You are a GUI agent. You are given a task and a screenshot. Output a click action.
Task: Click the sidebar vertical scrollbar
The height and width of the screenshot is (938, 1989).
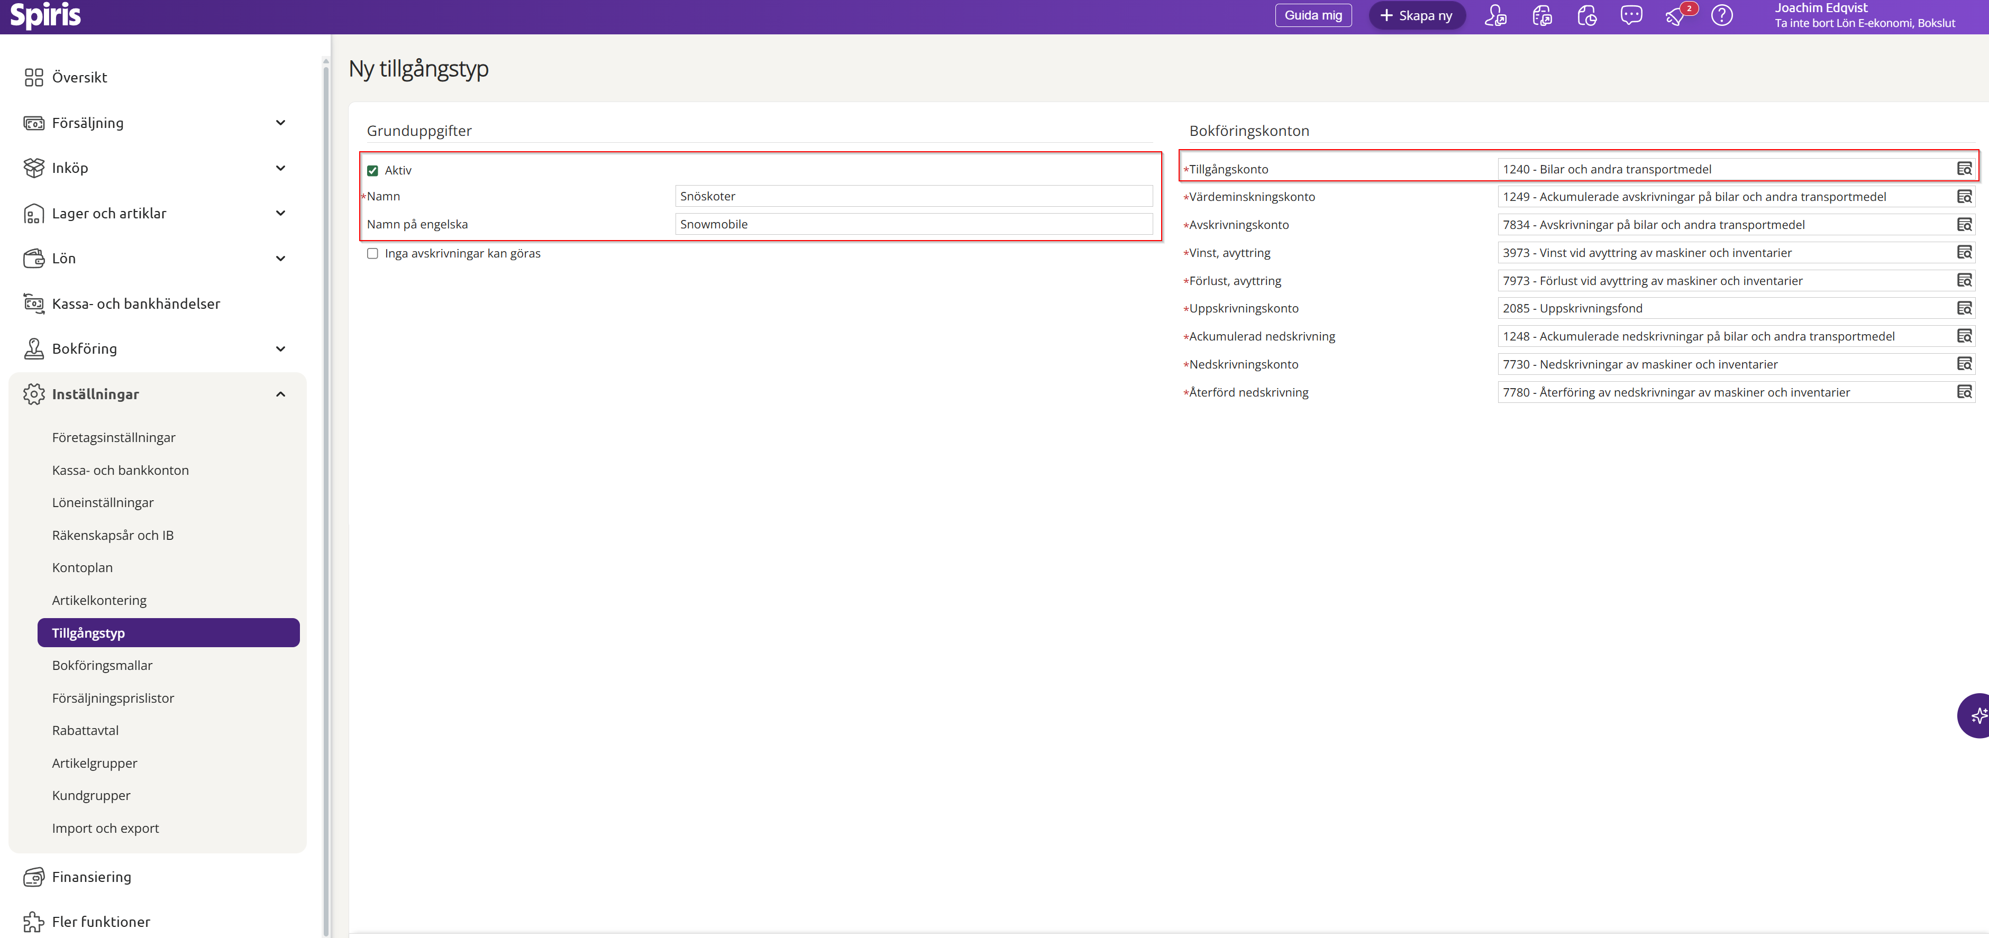click(x=326, y=463)
